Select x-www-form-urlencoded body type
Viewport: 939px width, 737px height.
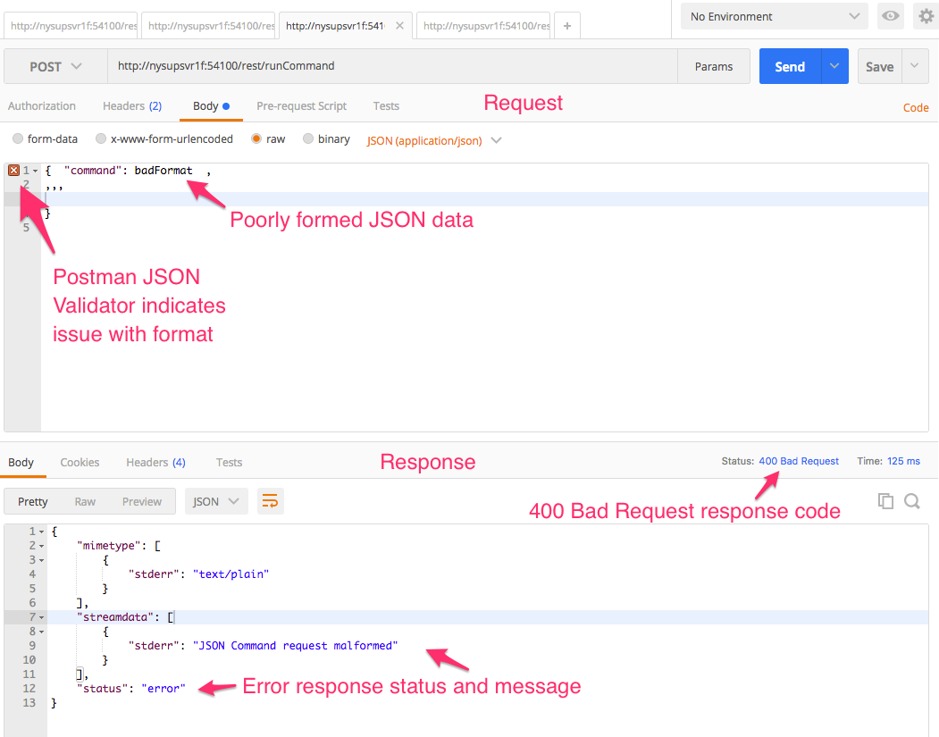[101, 139]
